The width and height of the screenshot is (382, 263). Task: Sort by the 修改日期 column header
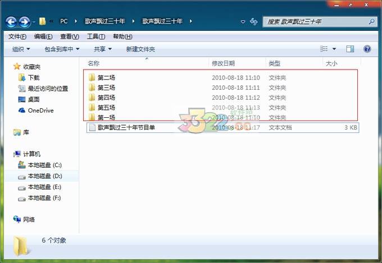(x=223, y=63)
